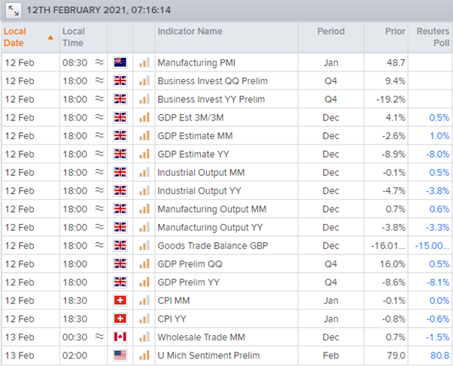Click approximate-time symbol in Wholesale Trade MM row
The image size is (453, 366).
[99, 337]
